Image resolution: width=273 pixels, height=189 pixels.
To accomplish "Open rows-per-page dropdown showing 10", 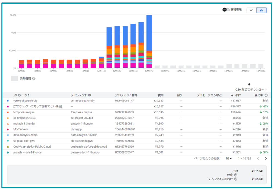I will 229,158.
